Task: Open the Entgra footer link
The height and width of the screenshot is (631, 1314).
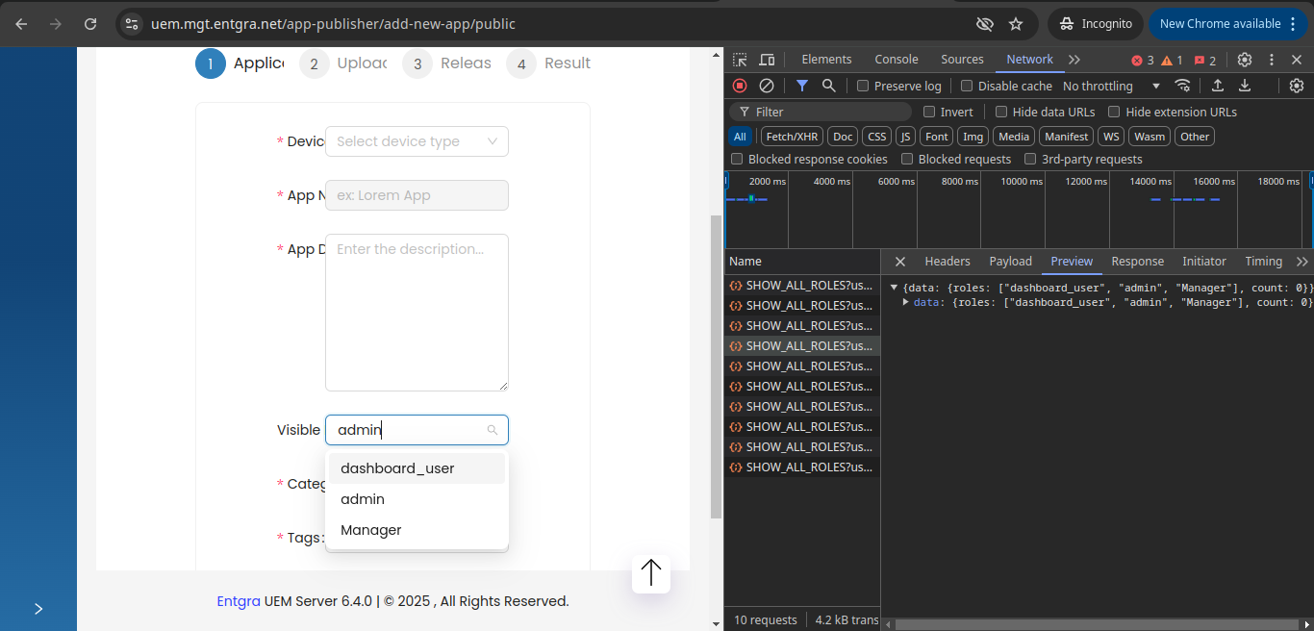Action: (239, 601)
